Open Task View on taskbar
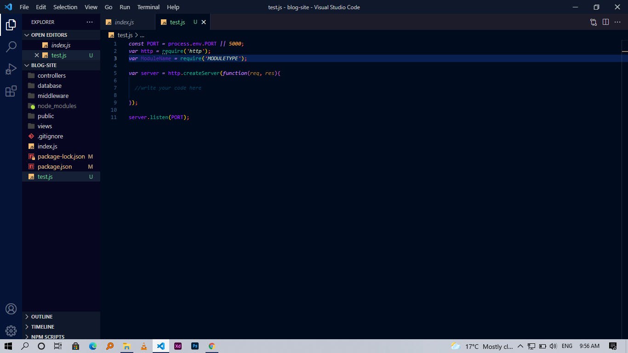 pyautogui.click(x=58, y=346)
